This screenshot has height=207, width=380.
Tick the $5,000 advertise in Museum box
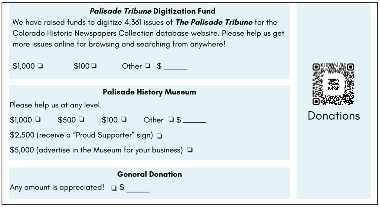click(x=190, y=150)
